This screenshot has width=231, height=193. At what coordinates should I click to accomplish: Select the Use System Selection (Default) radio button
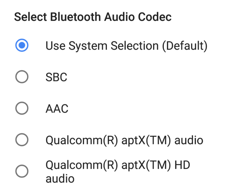22,46
